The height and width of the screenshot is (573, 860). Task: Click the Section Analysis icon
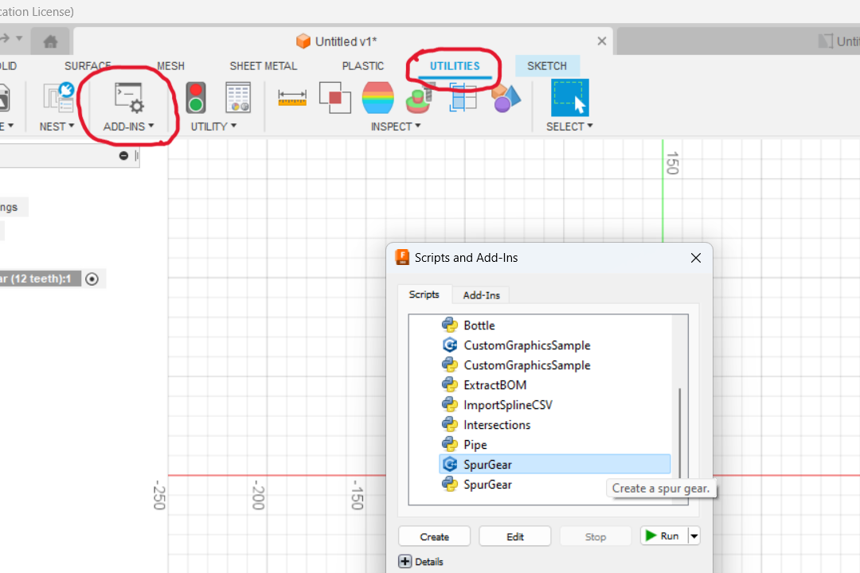click(463, 97)
